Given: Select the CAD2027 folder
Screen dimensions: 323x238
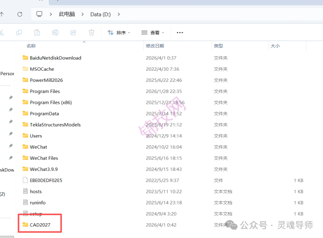Looking at the screenshot, I should coord(39,225).
